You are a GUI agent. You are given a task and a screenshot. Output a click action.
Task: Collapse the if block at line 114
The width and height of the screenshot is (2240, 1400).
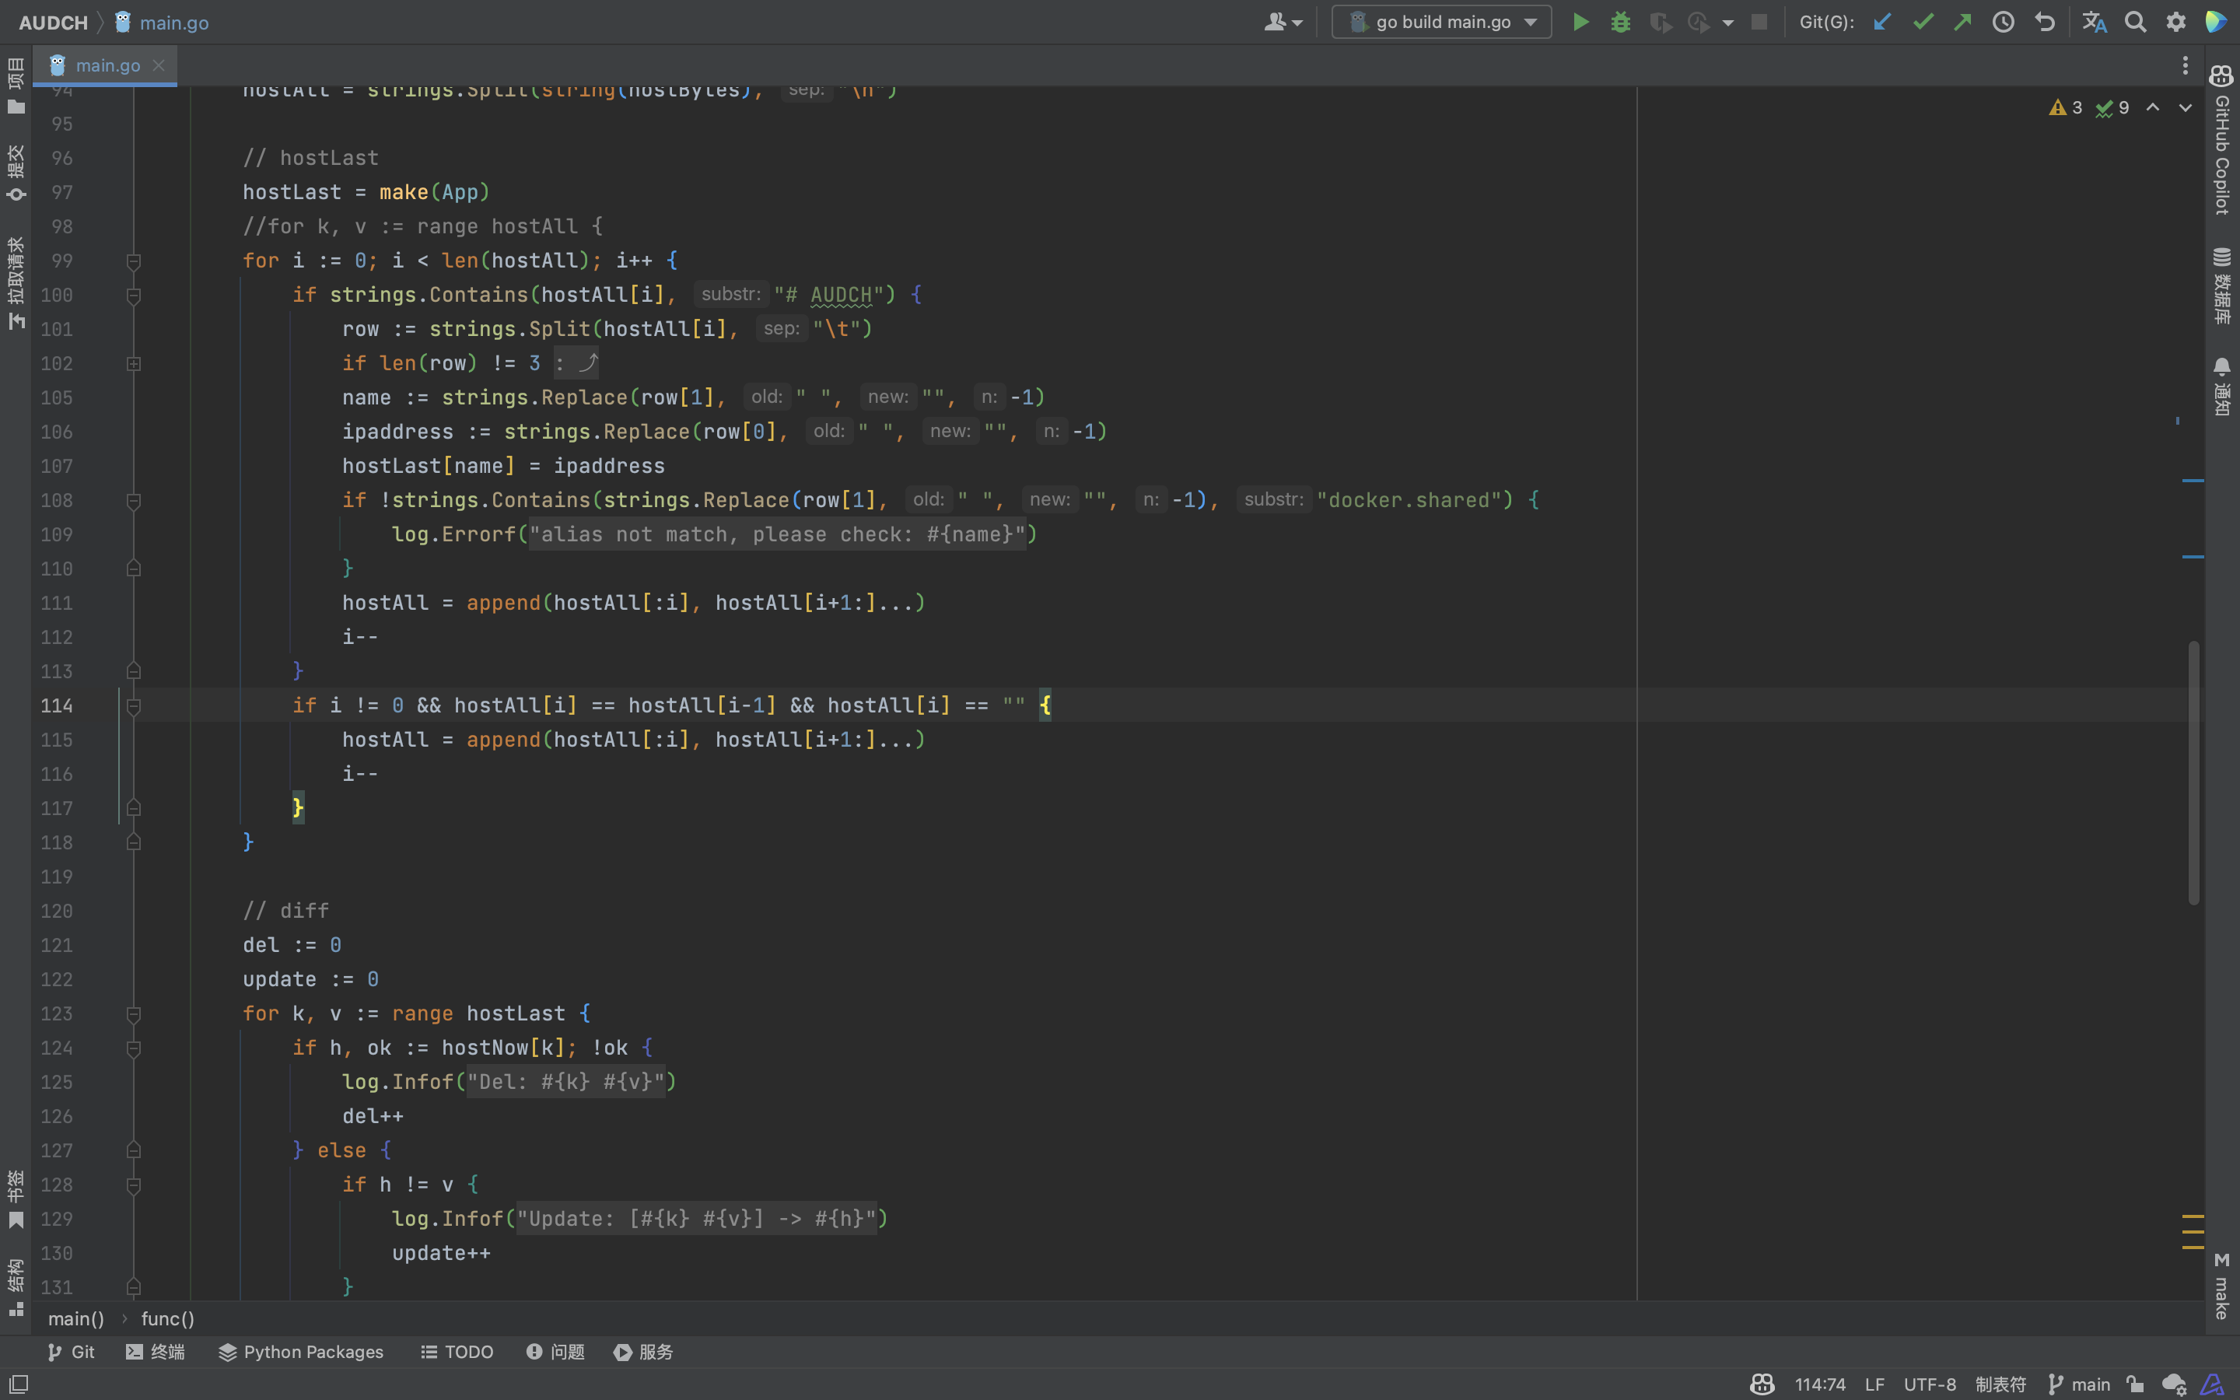(133, 706)
